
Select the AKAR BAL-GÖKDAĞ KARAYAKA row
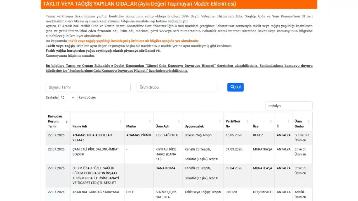point(179,195)
